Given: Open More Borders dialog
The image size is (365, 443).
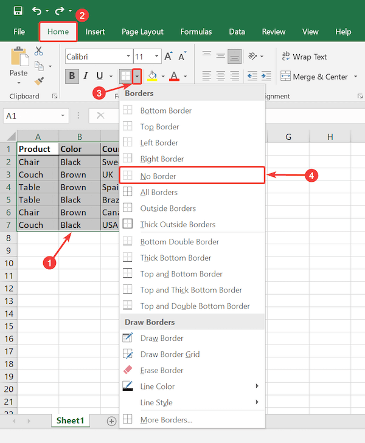Looking at the screenshot, I should click(x=166, y=419).
